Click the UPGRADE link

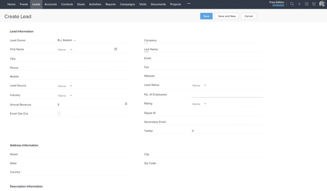(x=278, y=6)
